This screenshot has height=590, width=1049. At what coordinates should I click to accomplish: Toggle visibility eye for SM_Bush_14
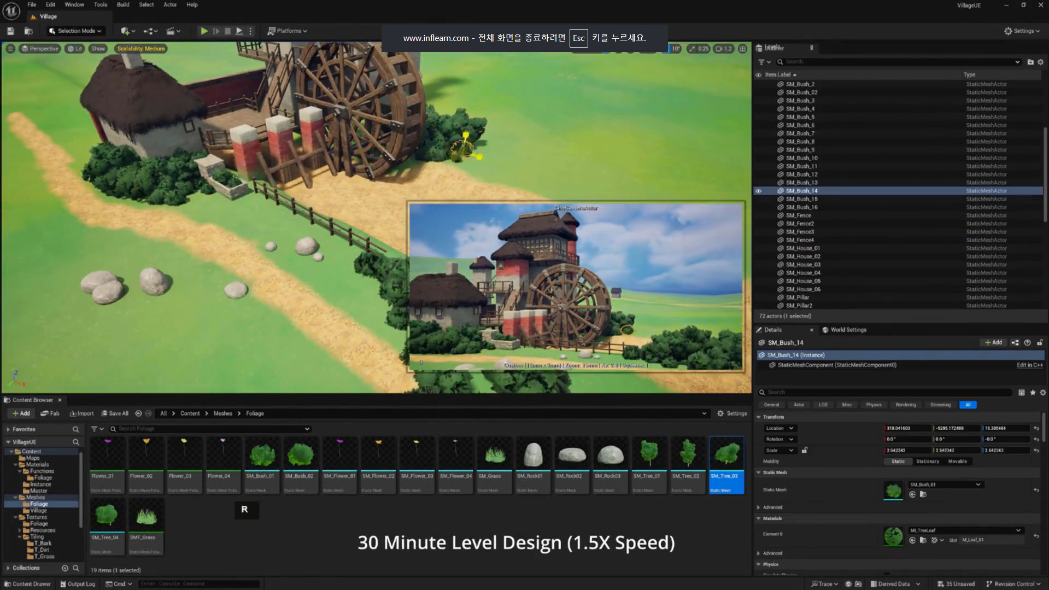point(758,191)
